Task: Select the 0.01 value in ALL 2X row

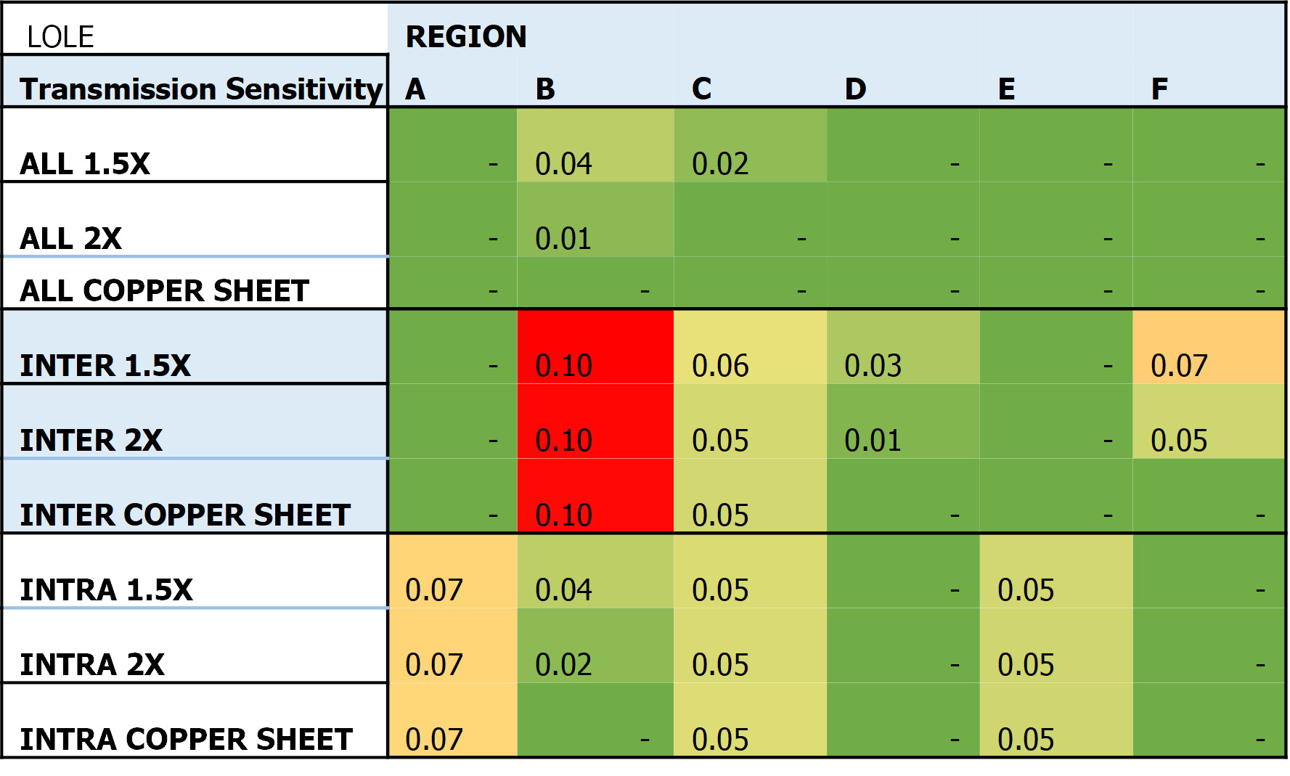Action: point(564,238)
